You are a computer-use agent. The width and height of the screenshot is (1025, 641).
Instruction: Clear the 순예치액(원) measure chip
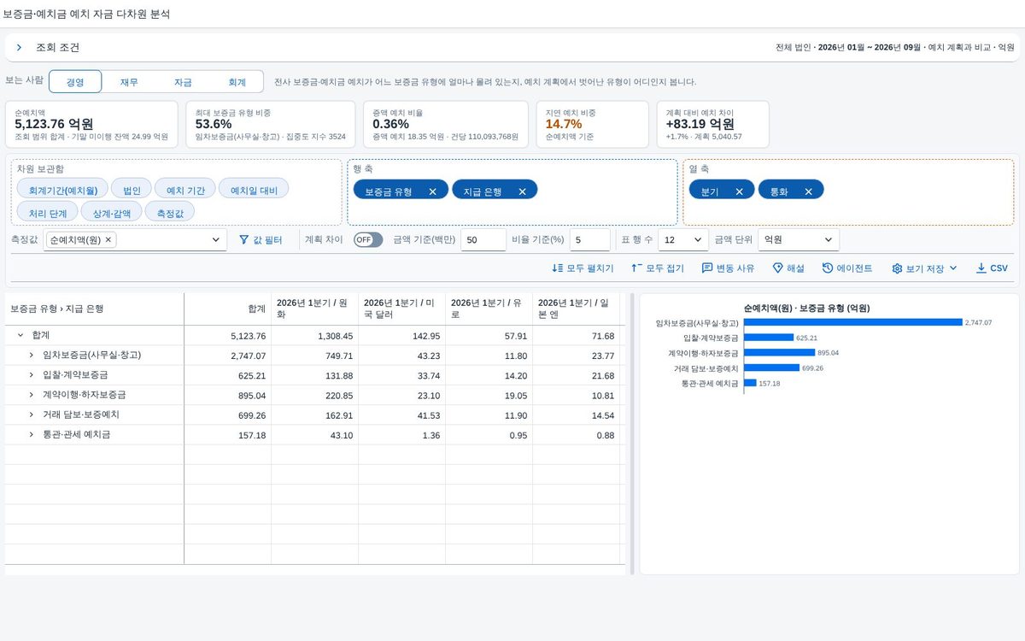point(108,240)
